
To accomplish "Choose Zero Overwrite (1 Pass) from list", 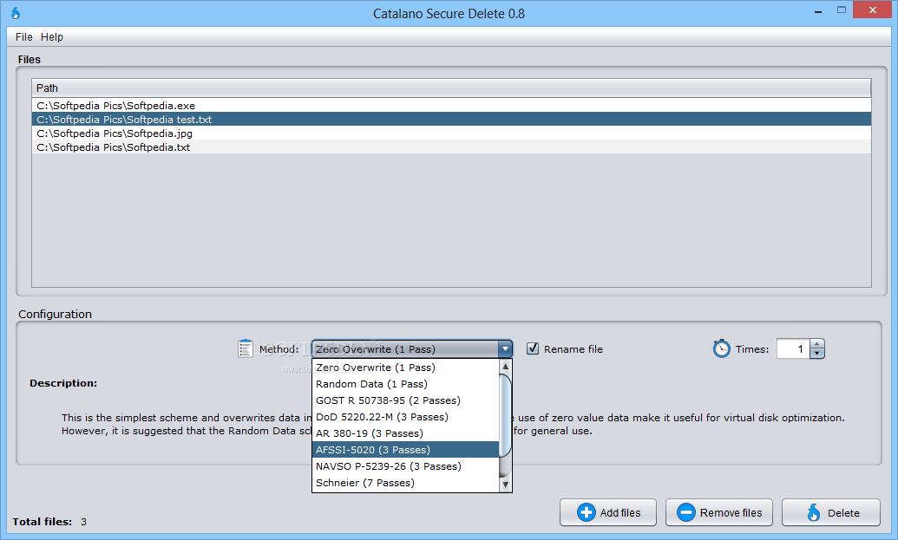I will (405, 368).
